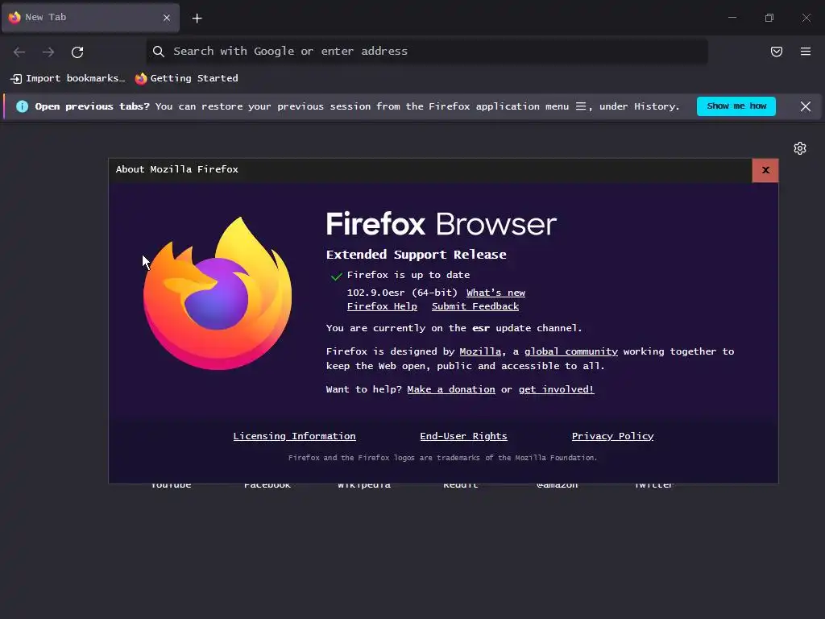Viewport: 825px width, 619px height.
Task: Close the About Mozilla Firefox dialog
Action: pyautogui.click(x=765, y=170)
